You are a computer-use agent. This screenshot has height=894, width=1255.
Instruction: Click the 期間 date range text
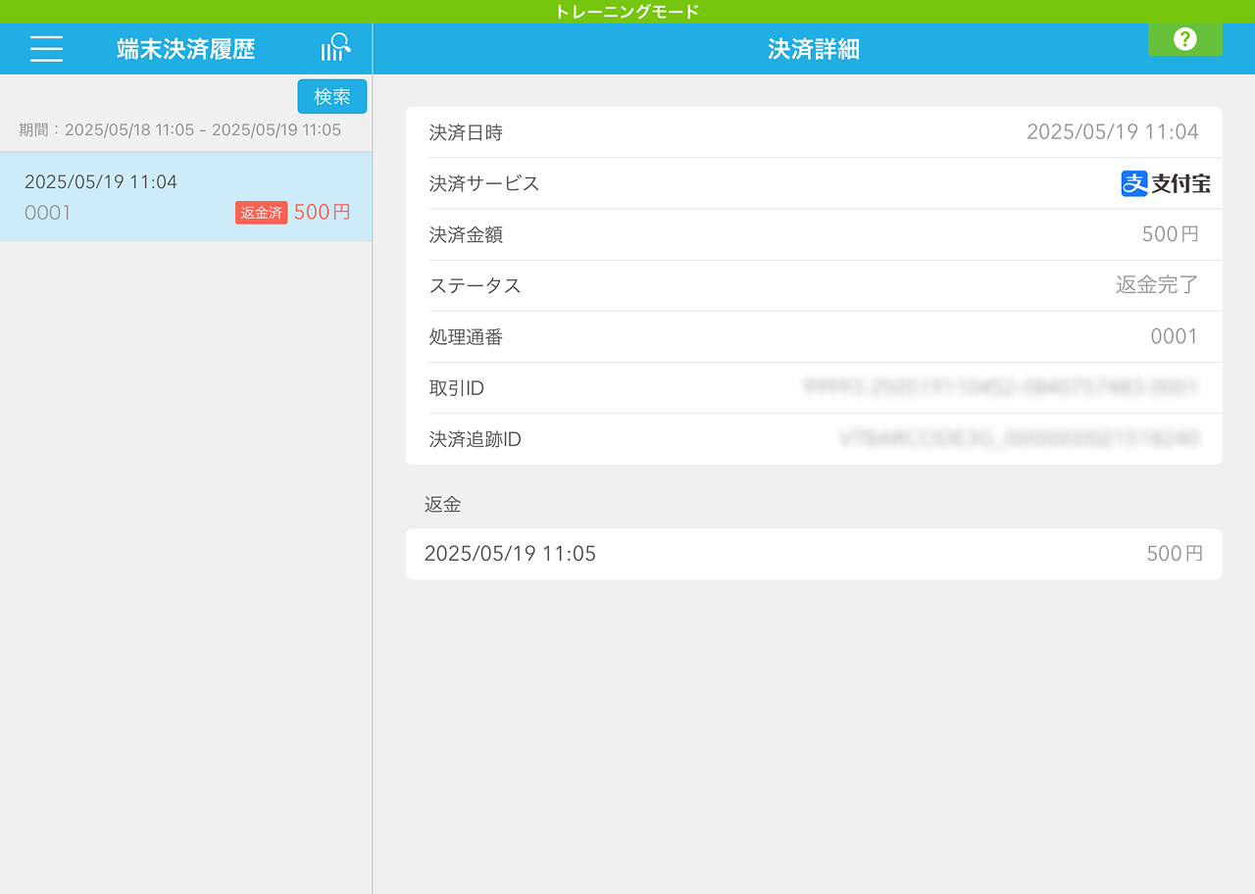click(180, 129)
